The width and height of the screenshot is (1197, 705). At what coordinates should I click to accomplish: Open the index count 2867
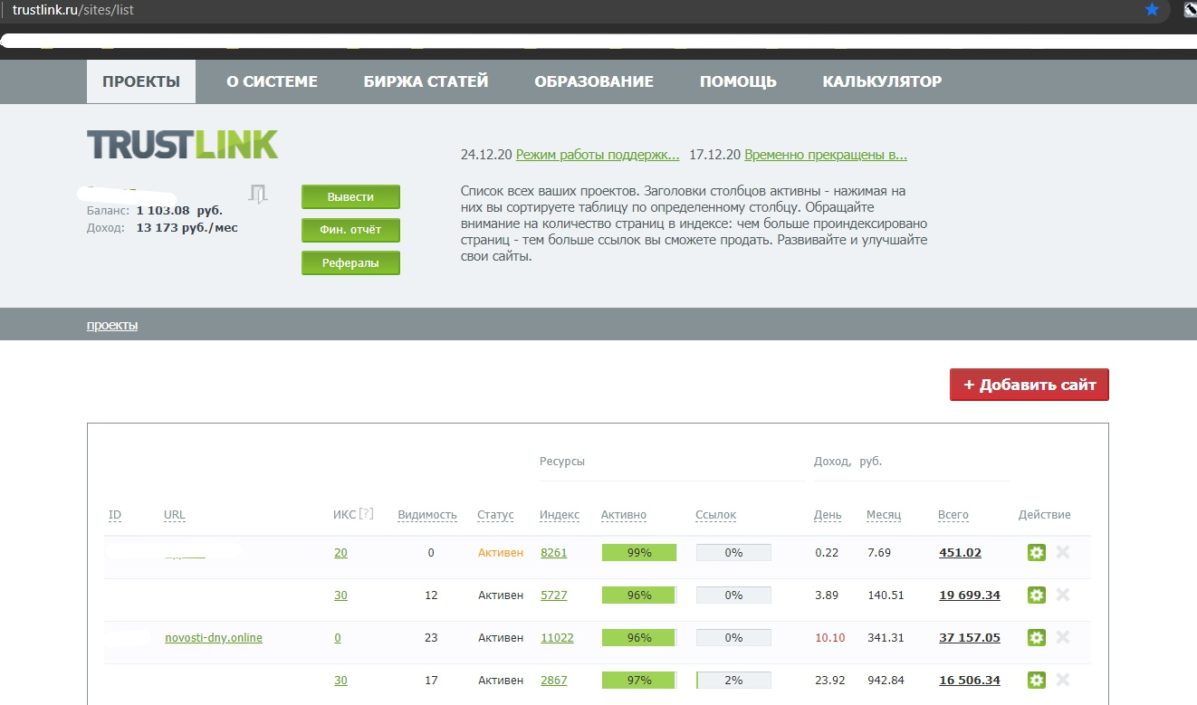tap(554, 681)
